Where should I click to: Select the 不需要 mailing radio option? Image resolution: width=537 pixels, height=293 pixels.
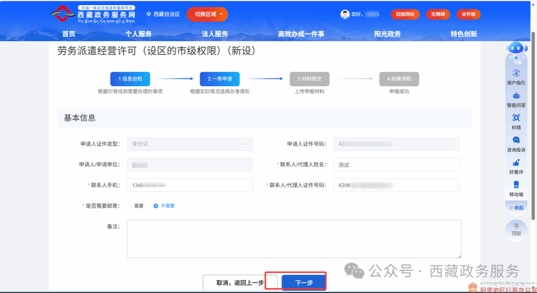tap(156, 206)
